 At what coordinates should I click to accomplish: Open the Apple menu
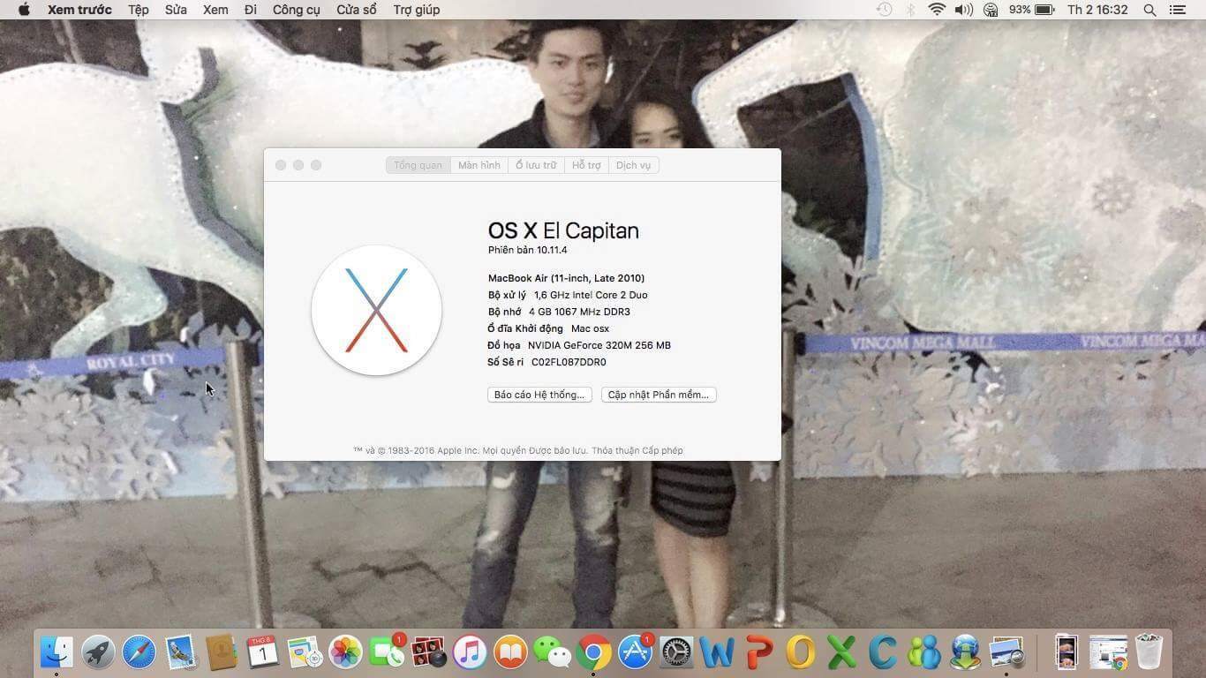tap(24, 10)
